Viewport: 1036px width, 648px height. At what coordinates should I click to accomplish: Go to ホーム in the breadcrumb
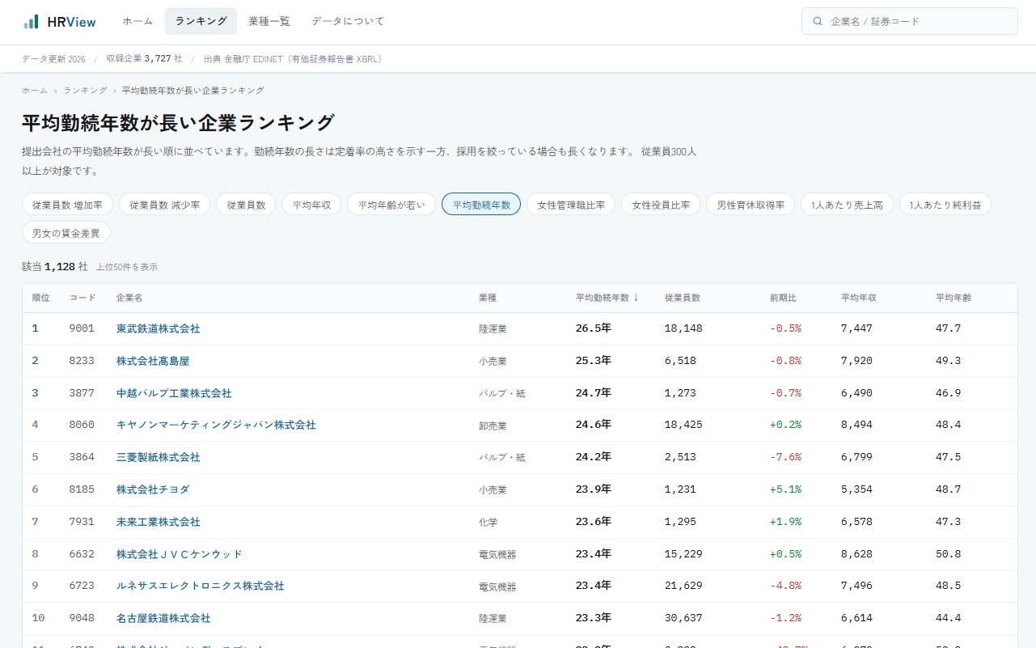pyautogui.click(x=35, y=91)
